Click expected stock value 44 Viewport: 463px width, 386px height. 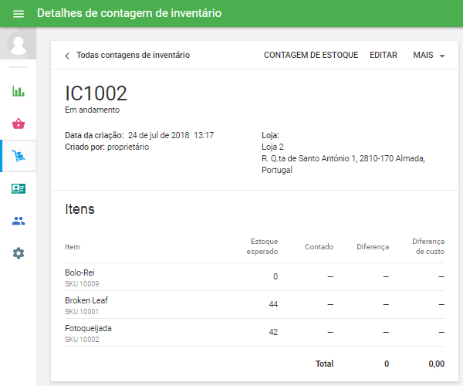tap(273, 304)
